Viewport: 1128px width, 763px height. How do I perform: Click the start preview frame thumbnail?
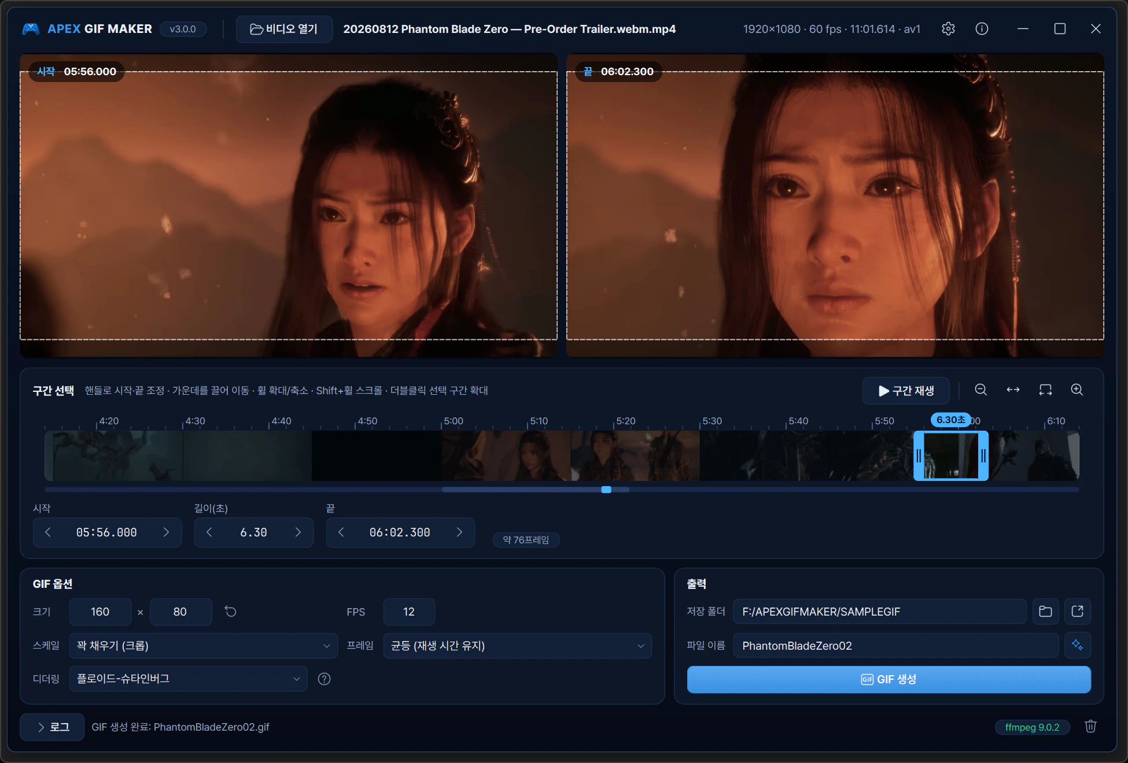coord(289,205)
